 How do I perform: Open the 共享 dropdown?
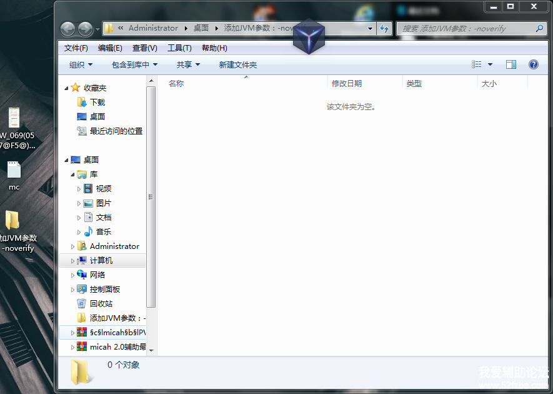pyautogui.click(x=188, y=64)
